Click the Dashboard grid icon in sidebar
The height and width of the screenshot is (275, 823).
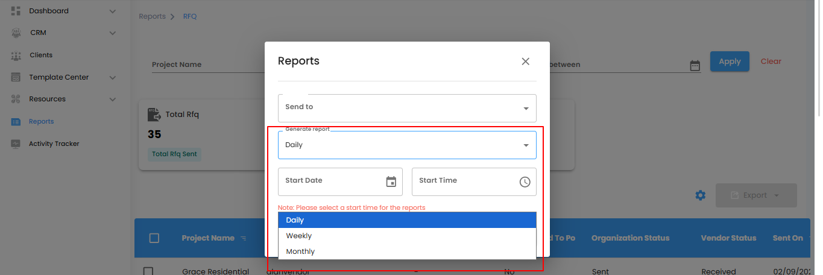[x=16, y=11]
